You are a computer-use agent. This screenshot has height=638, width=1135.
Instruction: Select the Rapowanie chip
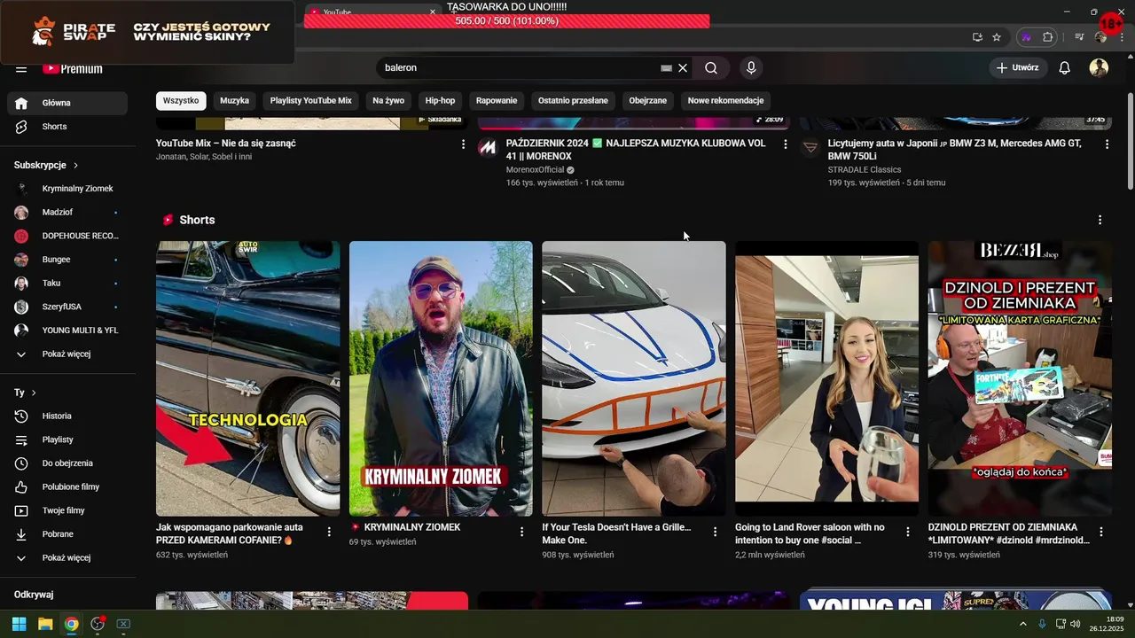click(497, 101)
